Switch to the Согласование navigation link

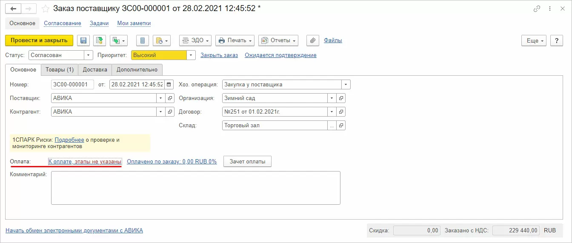click(63, 23)
